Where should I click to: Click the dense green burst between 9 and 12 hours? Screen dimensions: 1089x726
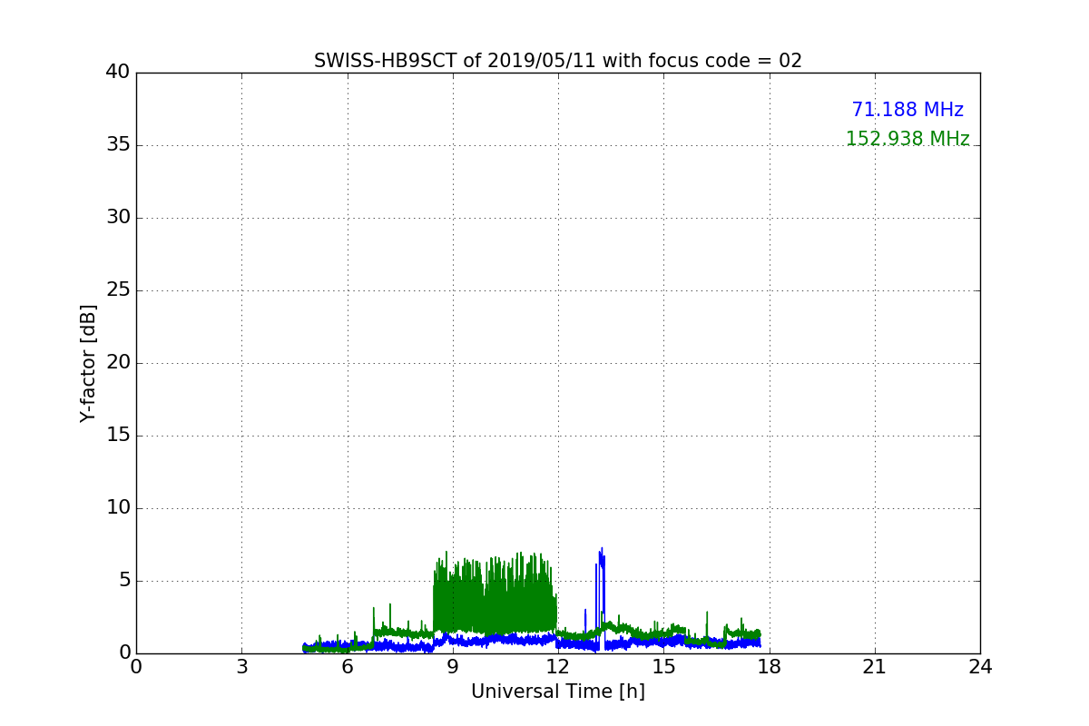click(495, 594)
